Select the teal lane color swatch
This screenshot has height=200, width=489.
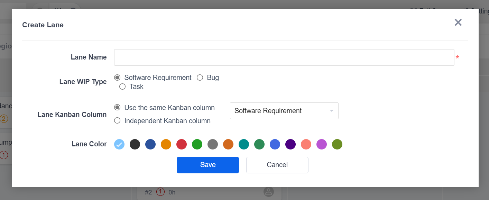click(244, 144)
